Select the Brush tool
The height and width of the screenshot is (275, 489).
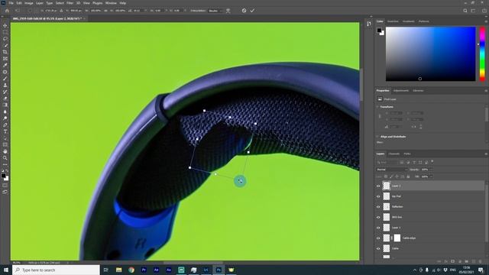coord(5,79)
